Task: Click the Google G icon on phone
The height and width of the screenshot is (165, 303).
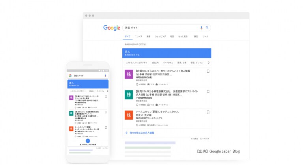Action: point(70,76)
